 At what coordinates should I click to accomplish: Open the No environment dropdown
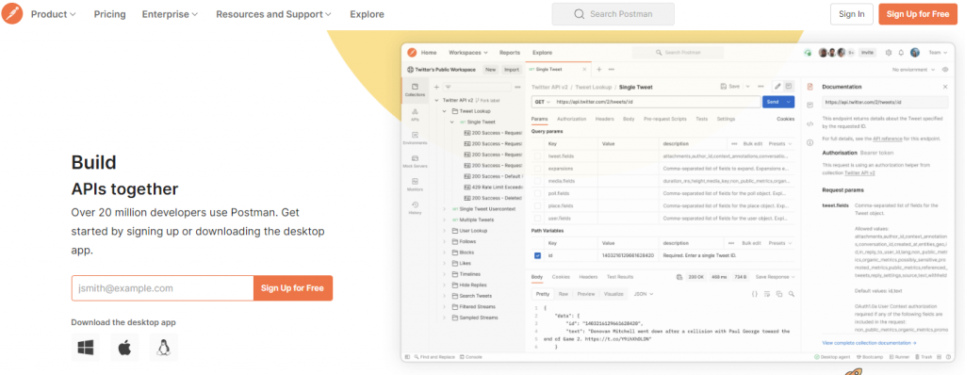coord(914,70)
